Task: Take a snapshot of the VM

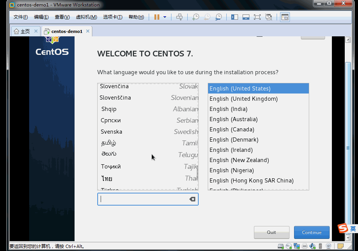Action: pos(196,17)
